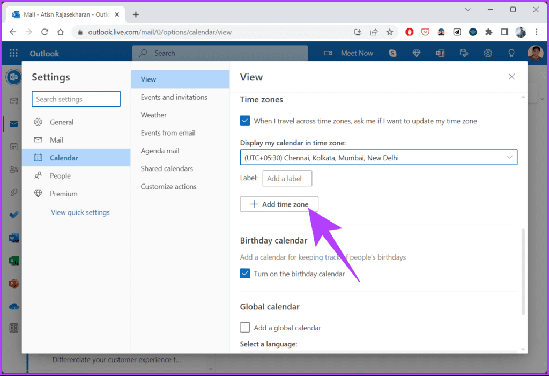The image size is (549, 376).
Task: Toggle the travel across time zones checkbox
Action: point(245,121)
